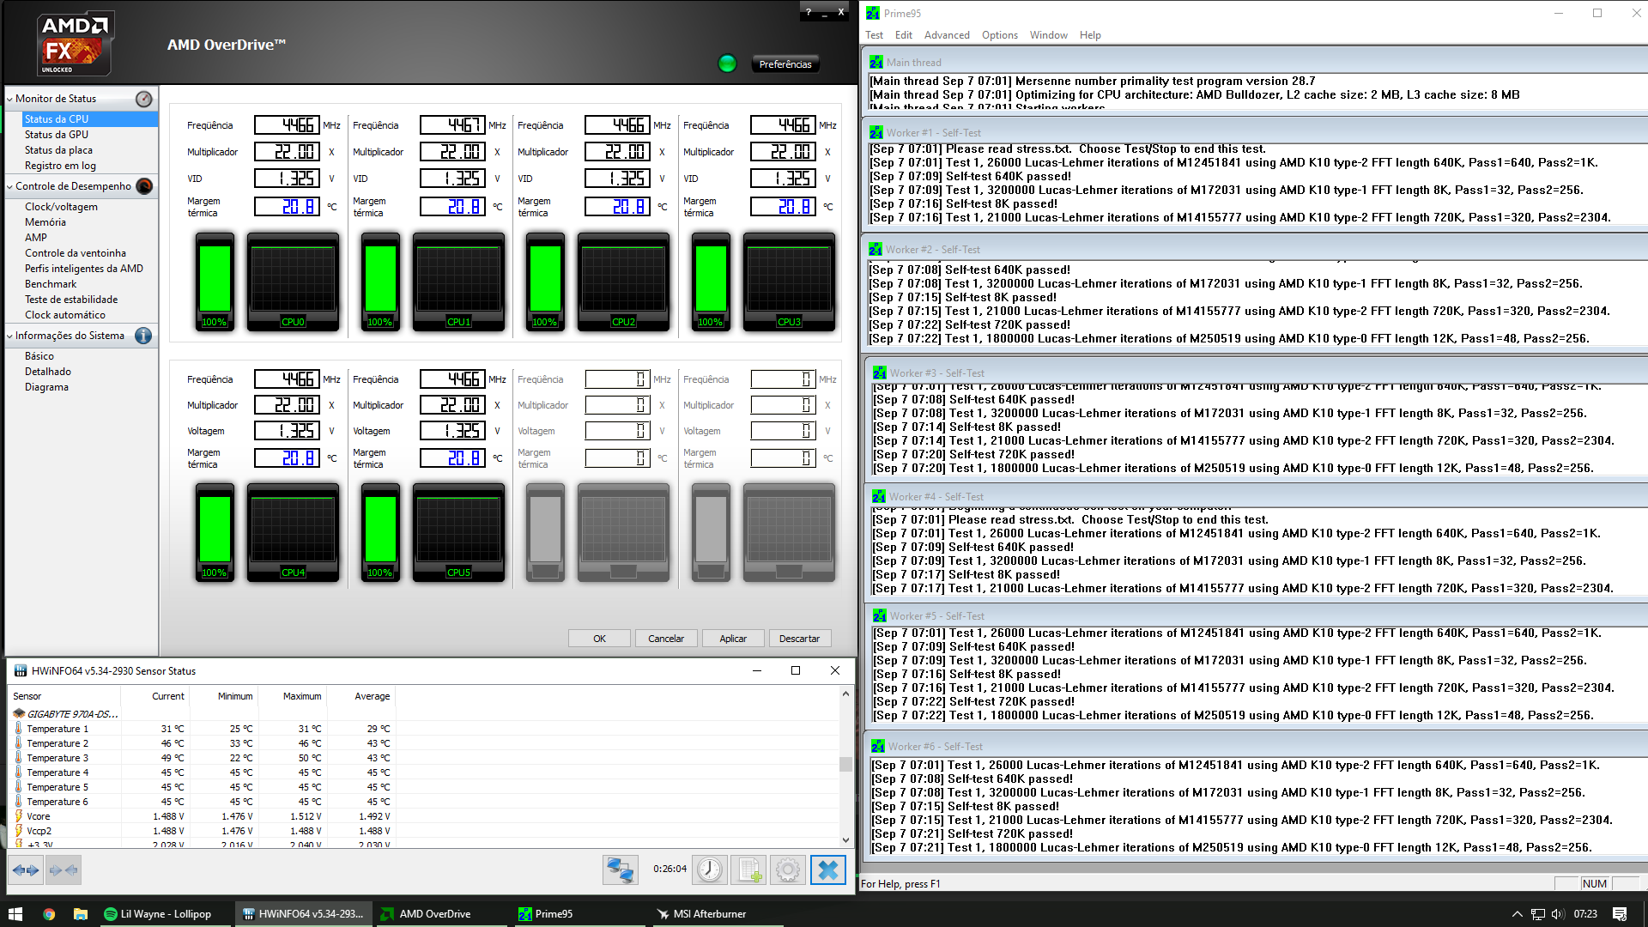Open Windows Start menu
The image size is (1648, 927).
tap(15, 914)
